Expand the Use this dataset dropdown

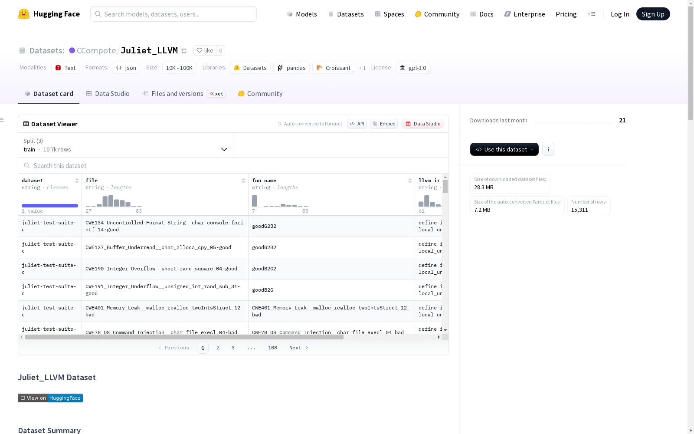click(x=504, y=149)
